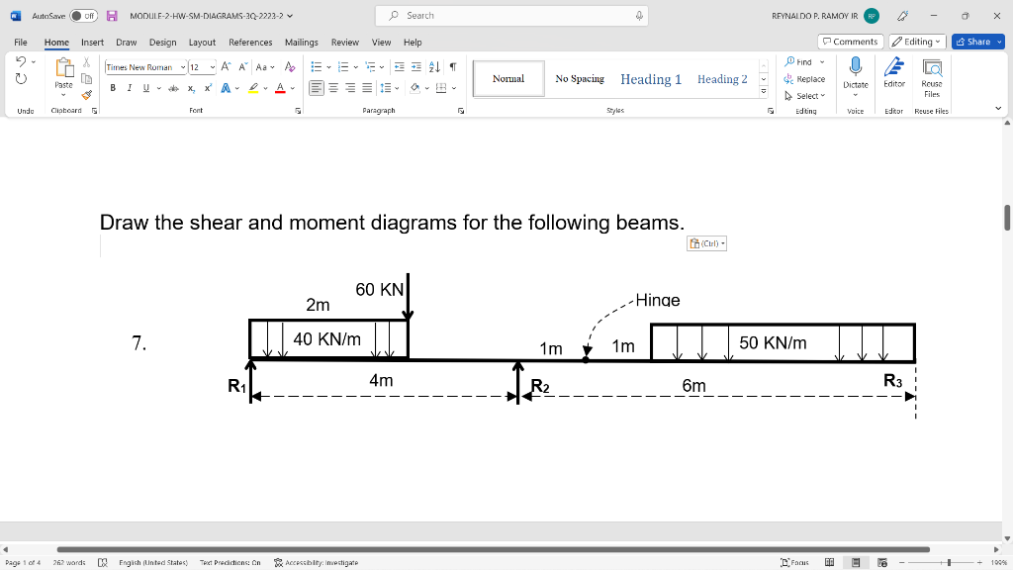Click in the Search box
Image resolution: width=1013 pixels, height=570 pixels.
(x=511, y=16)
